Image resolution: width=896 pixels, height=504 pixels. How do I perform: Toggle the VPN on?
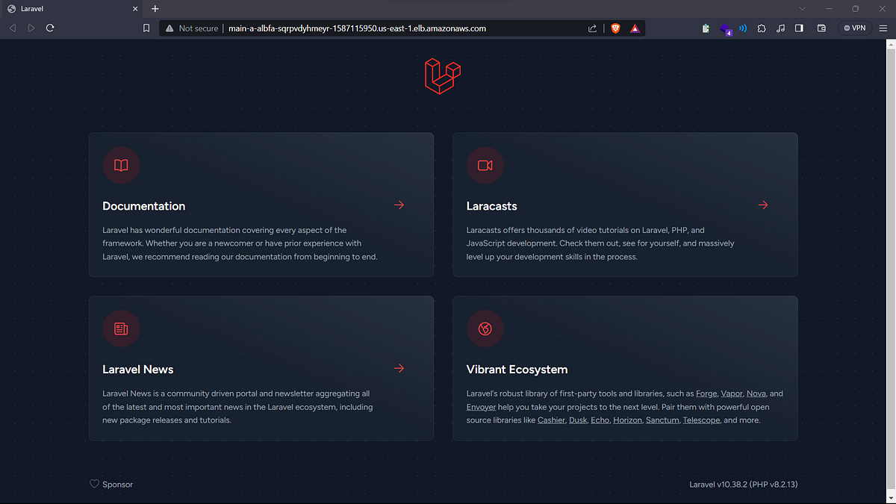[854, 27]
